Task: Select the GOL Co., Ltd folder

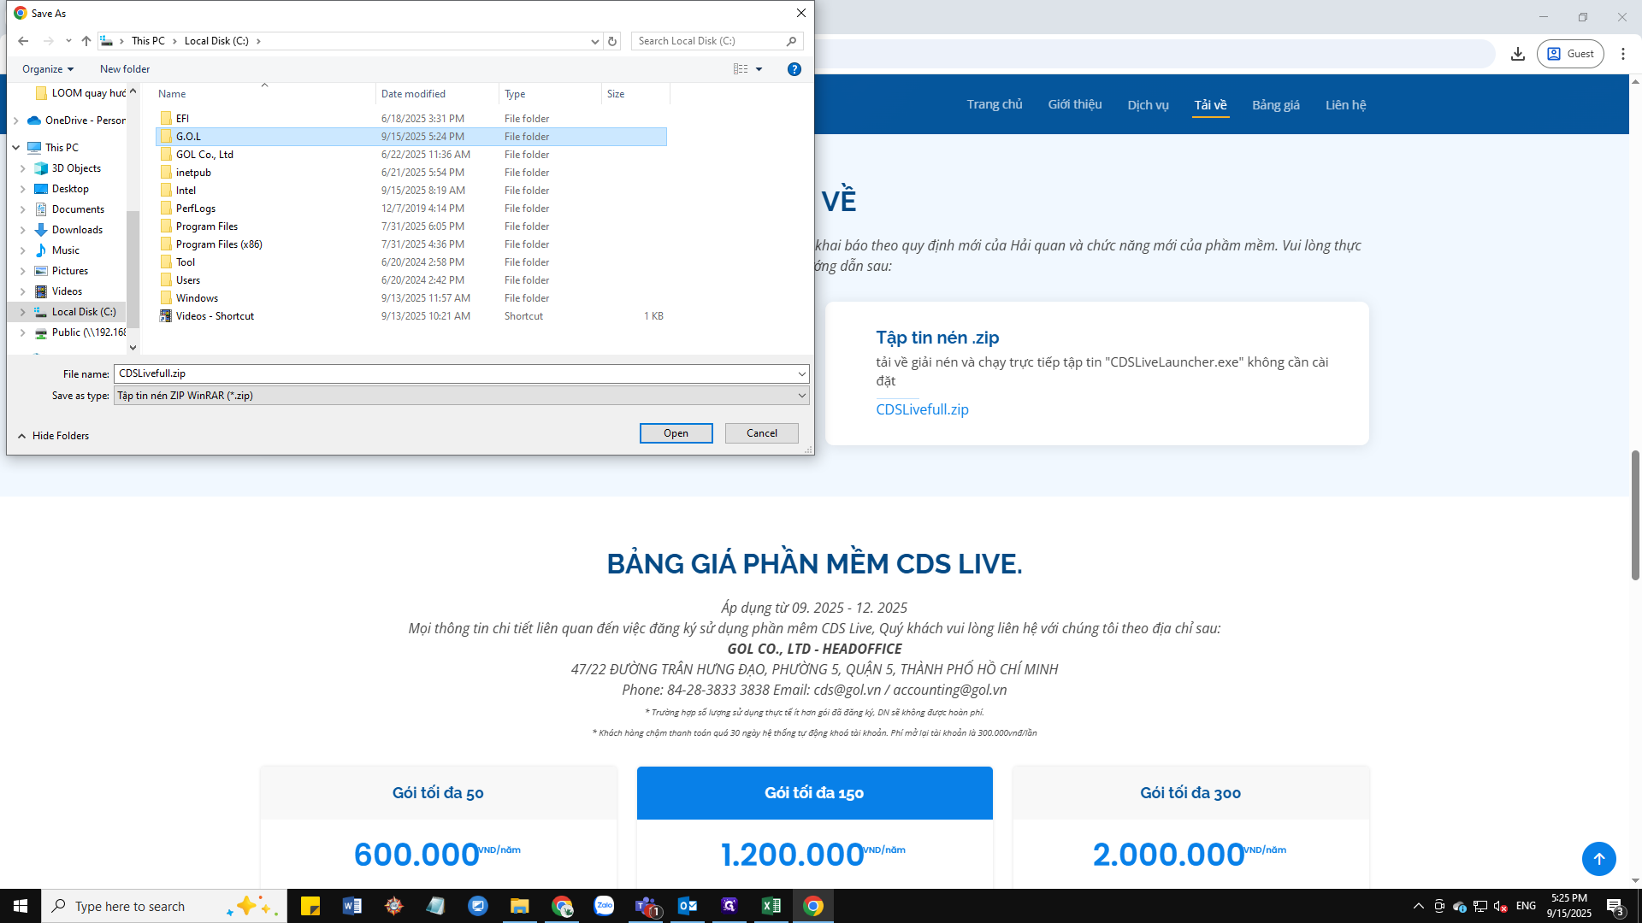Action: (x=204, y=155)
